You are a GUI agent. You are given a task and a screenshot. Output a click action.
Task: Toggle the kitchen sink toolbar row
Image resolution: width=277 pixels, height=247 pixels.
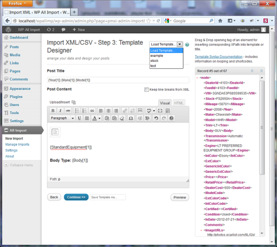coord(168,111)
